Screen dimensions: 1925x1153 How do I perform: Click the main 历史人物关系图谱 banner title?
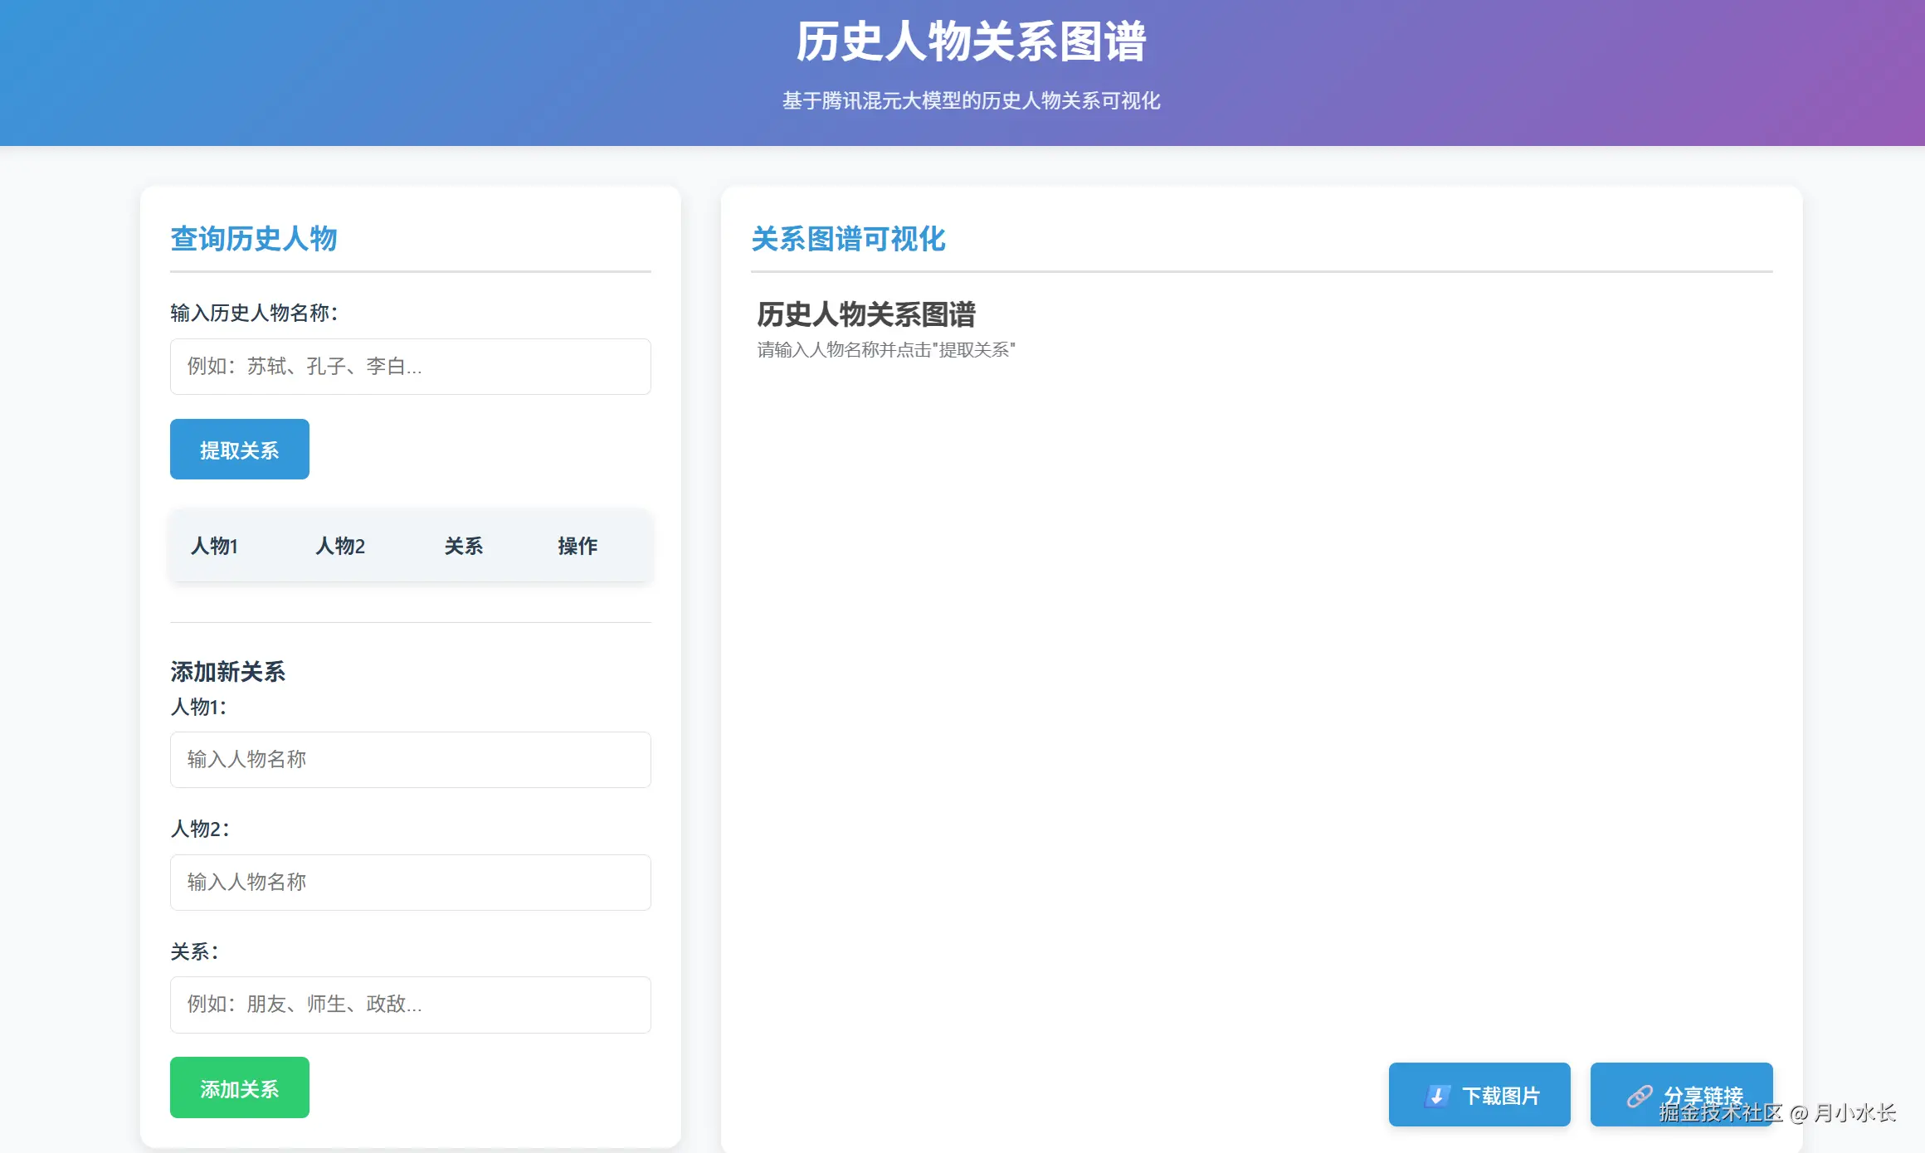(971, 41)
